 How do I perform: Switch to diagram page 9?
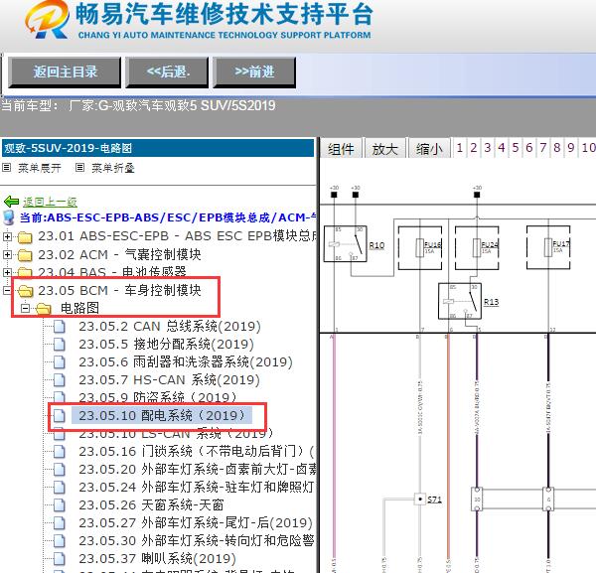[571, 147]
